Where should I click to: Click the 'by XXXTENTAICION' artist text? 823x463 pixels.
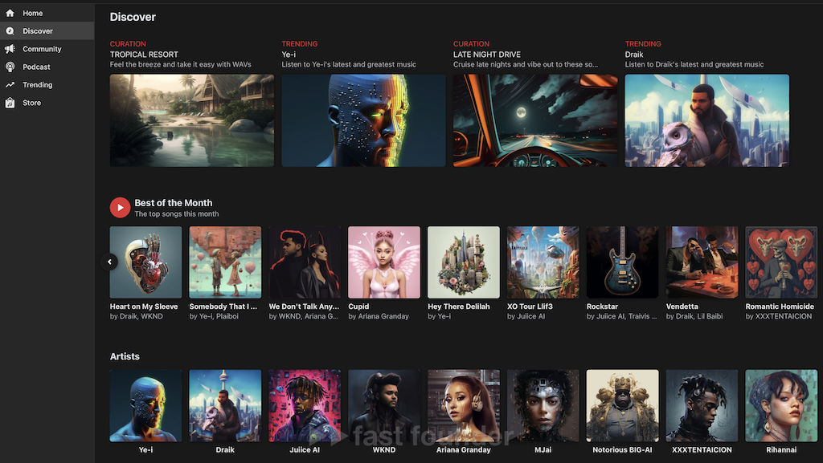click(778, 316)
